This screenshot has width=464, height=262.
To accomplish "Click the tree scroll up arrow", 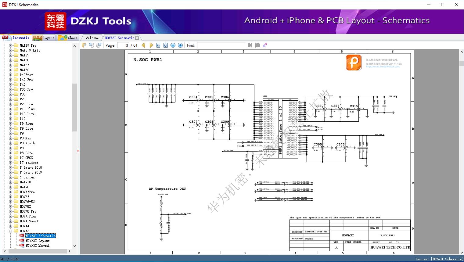I will tap(74, 46).
